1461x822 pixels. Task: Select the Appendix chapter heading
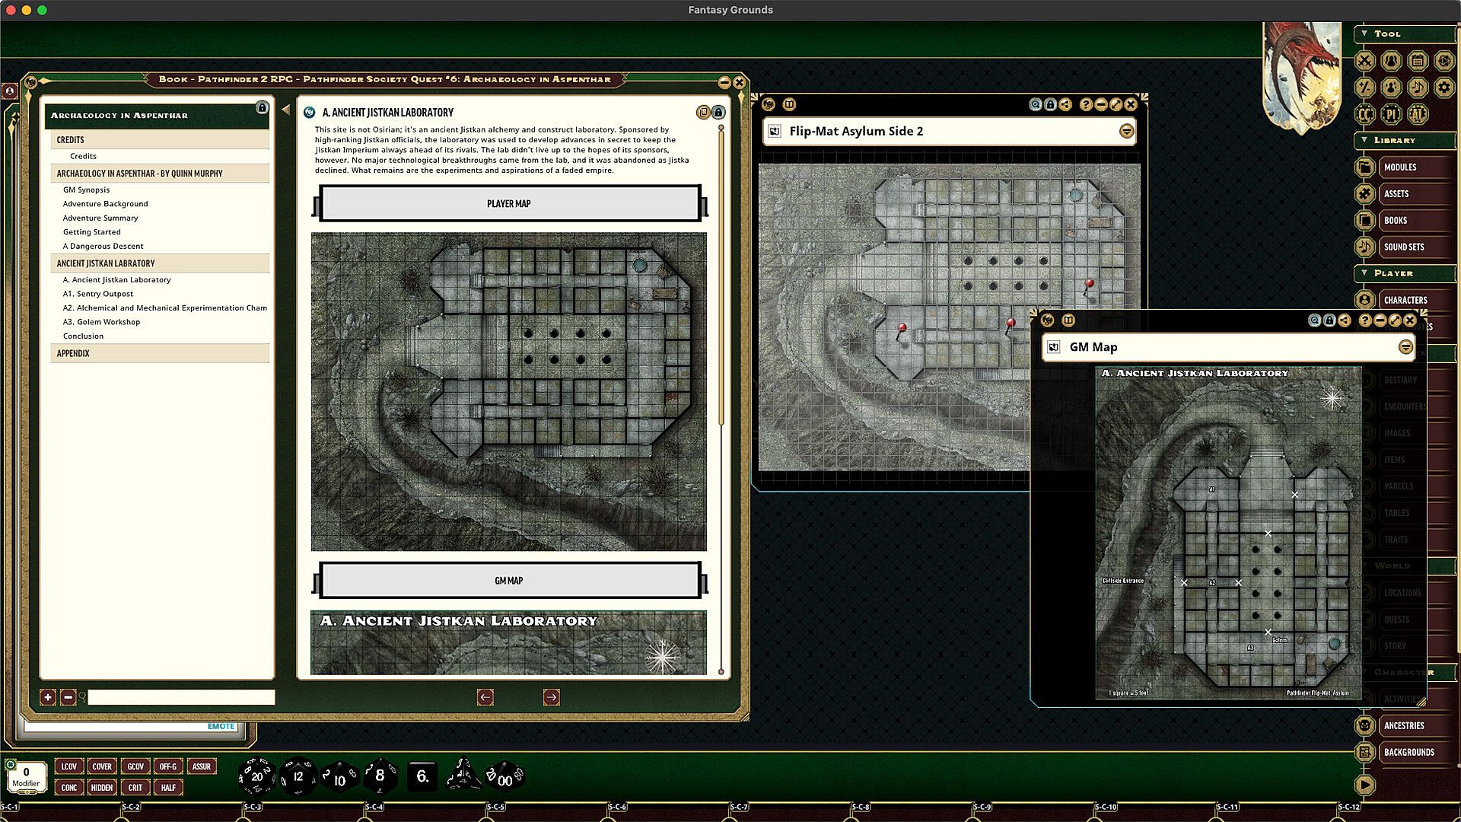pos(73,353)
